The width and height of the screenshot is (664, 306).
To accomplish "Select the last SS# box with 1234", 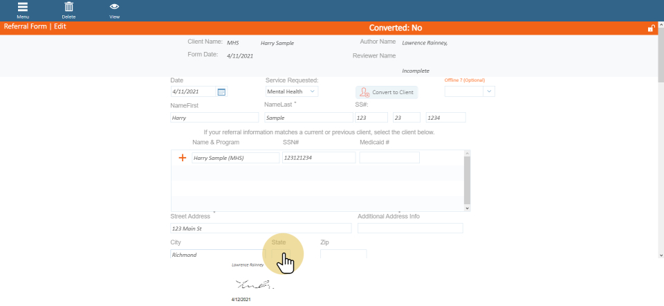I will 445,118.
